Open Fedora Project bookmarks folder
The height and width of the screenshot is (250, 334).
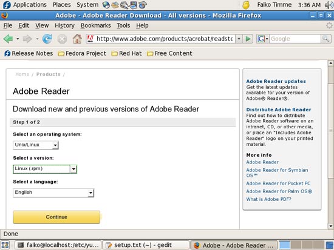(x=82, y=53)
